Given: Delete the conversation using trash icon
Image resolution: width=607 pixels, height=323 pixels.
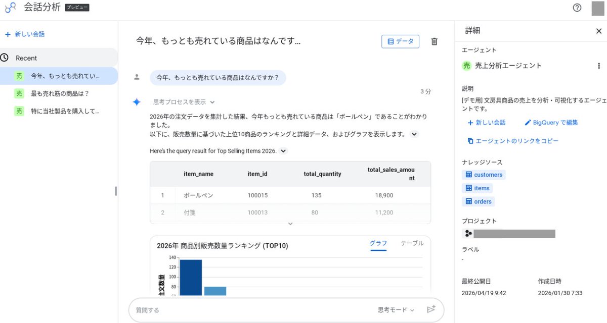Looking at the screenshot, I should coord(434,41).
